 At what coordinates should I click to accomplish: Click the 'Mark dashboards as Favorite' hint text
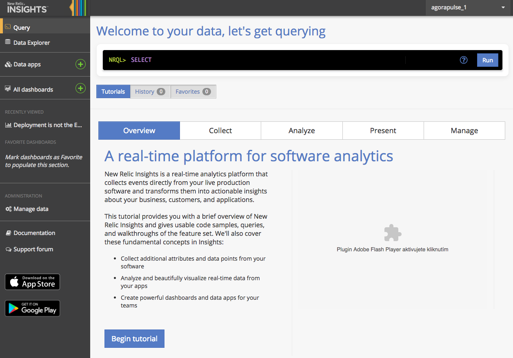(x=43, y=161)
